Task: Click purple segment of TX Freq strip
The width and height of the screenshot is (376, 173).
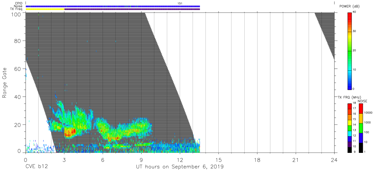Action: (x=132, y=9)
